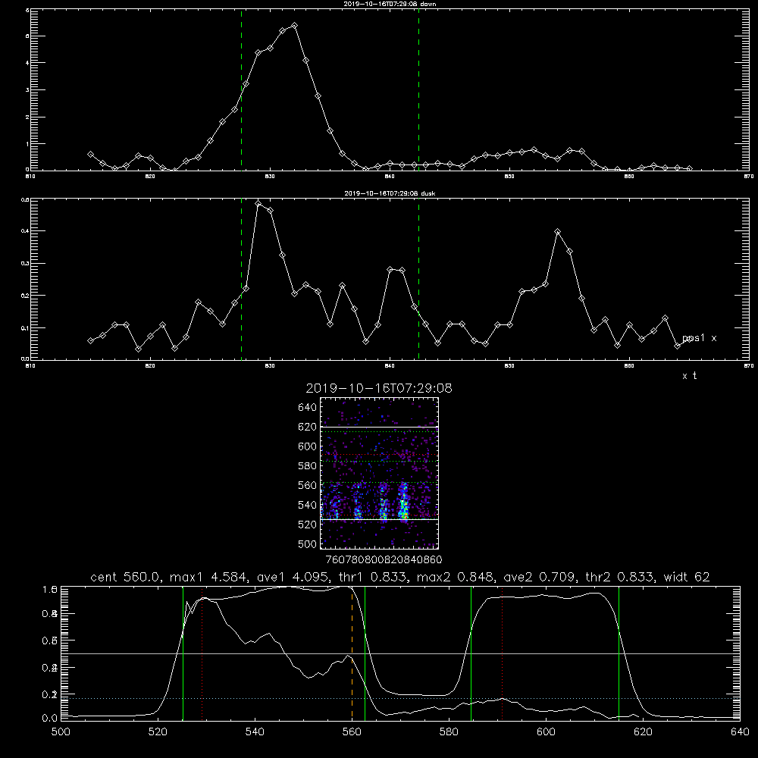Click bottom profile x-axis label 500

click(x=61, y=732)
